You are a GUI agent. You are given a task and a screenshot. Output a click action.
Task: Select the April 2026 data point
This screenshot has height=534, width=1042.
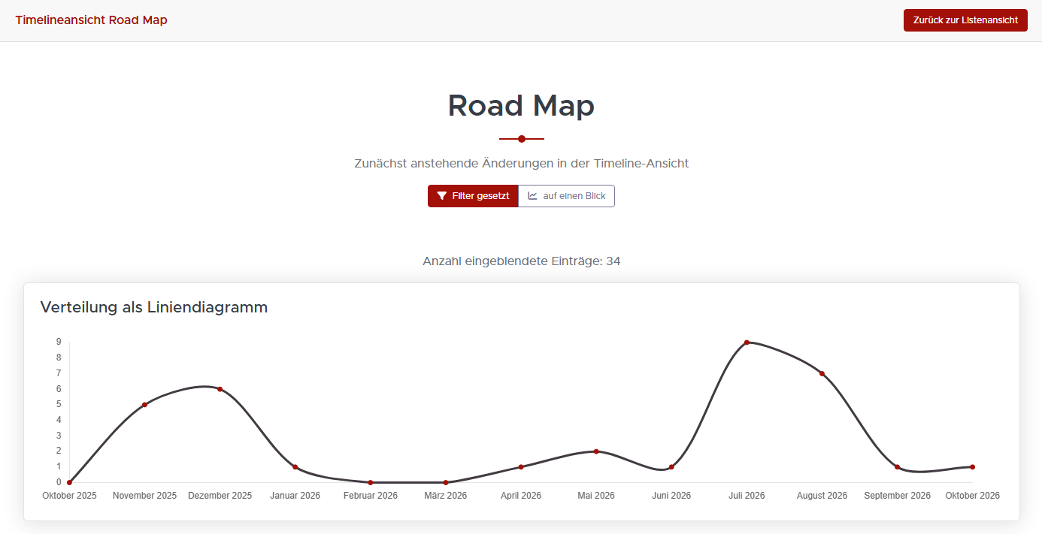click(521, 467)
